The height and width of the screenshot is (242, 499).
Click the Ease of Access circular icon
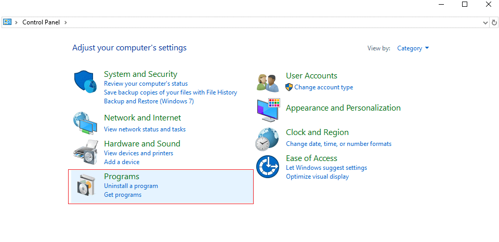268,167
